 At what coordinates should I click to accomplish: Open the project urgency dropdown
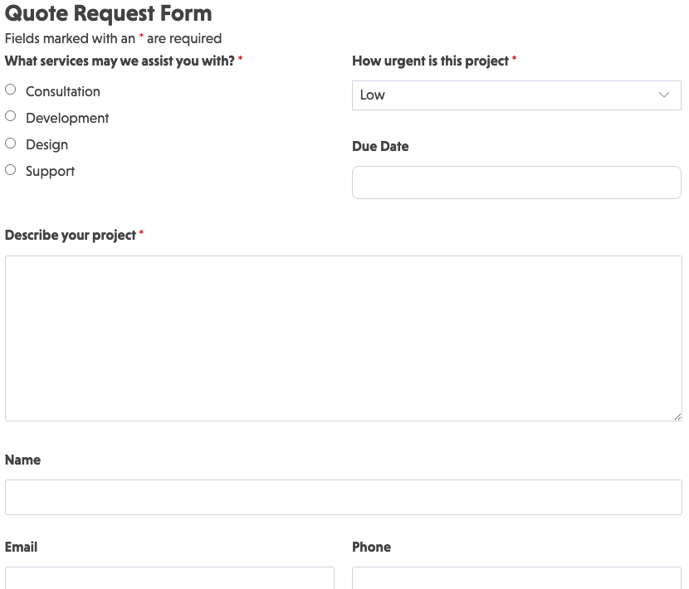(516, 95)
